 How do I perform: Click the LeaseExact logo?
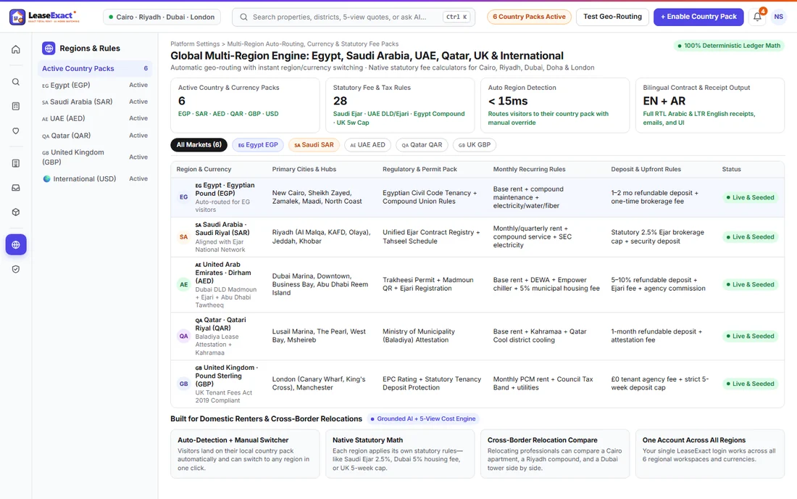[45, 17]
